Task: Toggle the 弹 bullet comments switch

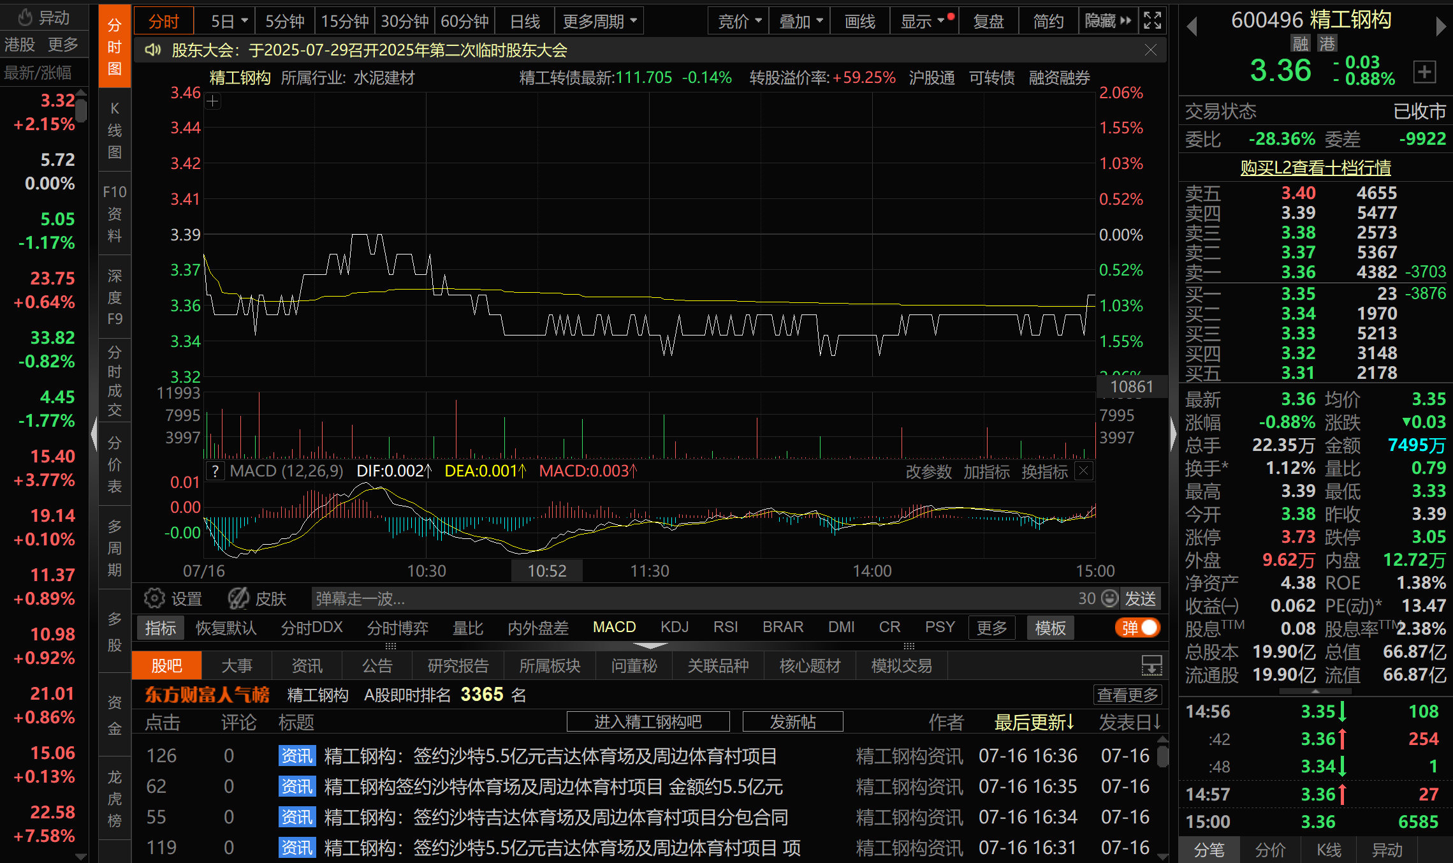Action: pyautogui.click(x=1138, y=628)
